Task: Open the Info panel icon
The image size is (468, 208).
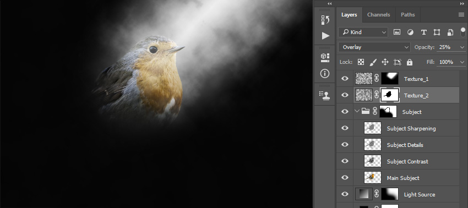Action: tap(325, 73)
